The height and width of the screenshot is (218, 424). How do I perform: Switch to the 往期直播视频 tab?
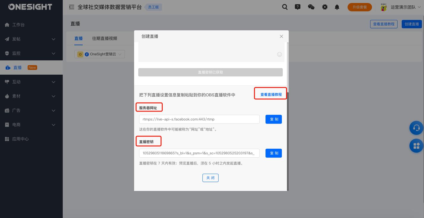[105, 38]
